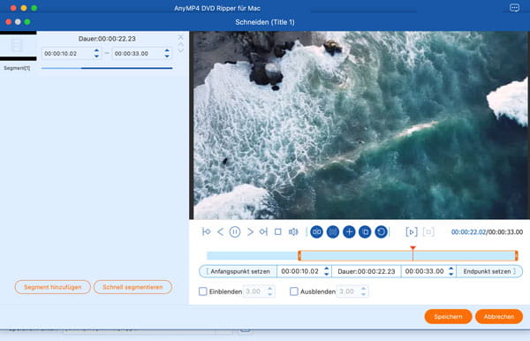The image size is (530, 341).
Task: Click the Ausblenden 3.00 value stepper
Action: click(363, 292)
